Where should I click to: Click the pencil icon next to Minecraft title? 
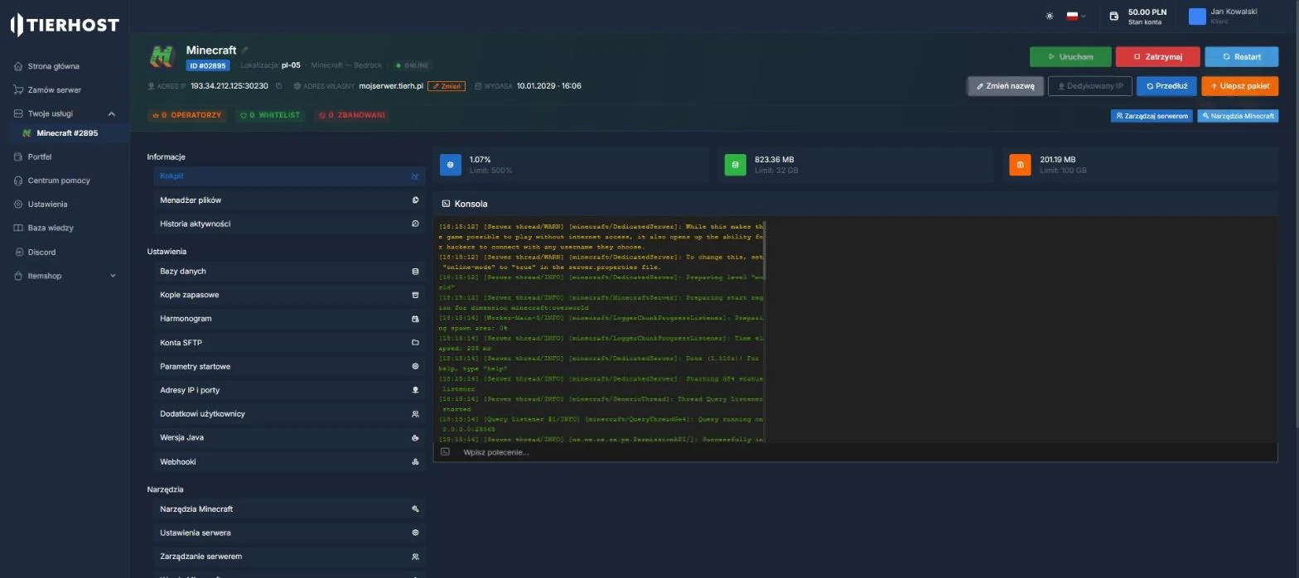244,51
